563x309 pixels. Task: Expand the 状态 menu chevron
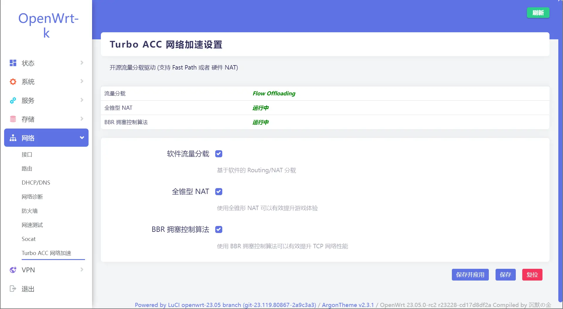(82, 63)
